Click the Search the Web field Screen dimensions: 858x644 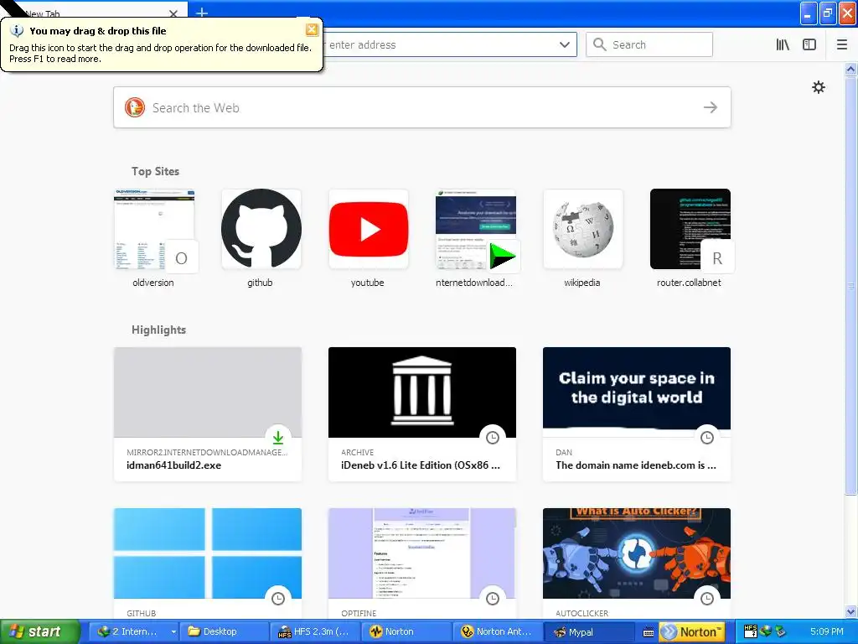pos(422,107)
